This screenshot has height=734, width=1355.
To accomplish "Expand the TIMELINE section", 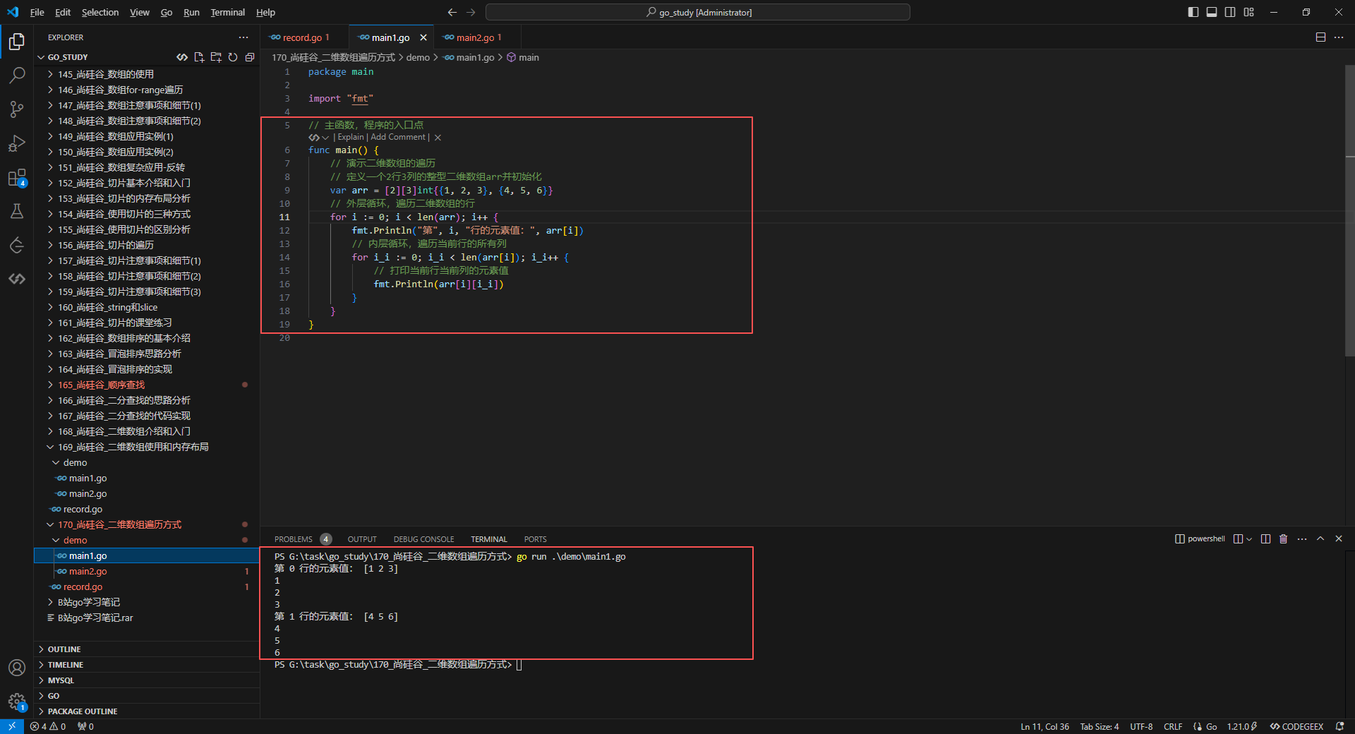I will pyautogui.click(x=147, y=665).
